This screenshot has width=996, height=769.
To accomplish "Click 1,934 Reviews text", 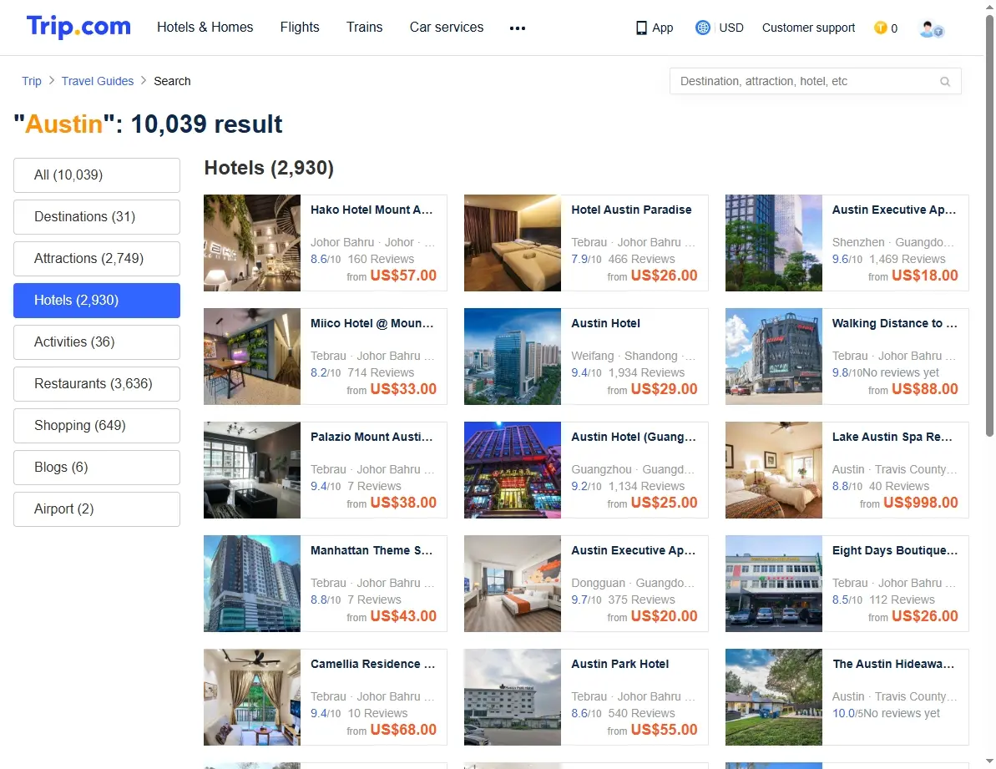I will click(x=647, y=372).
